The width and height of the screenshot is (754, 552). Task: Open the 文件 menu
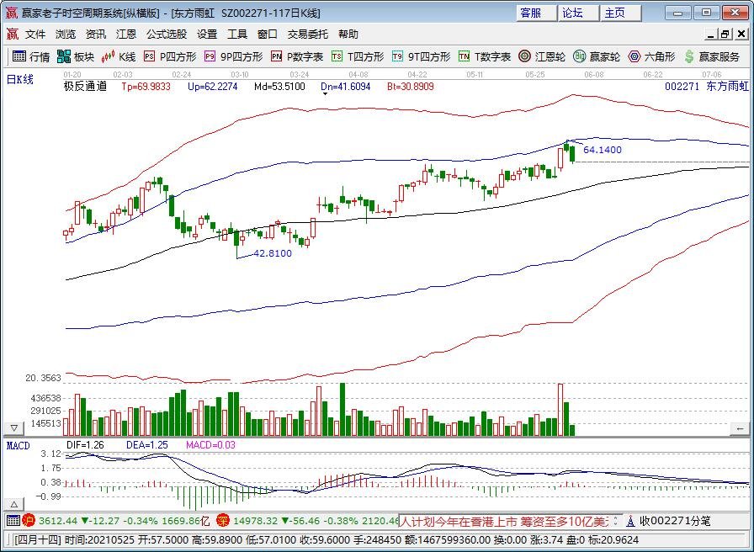click(x=35, y=34)
